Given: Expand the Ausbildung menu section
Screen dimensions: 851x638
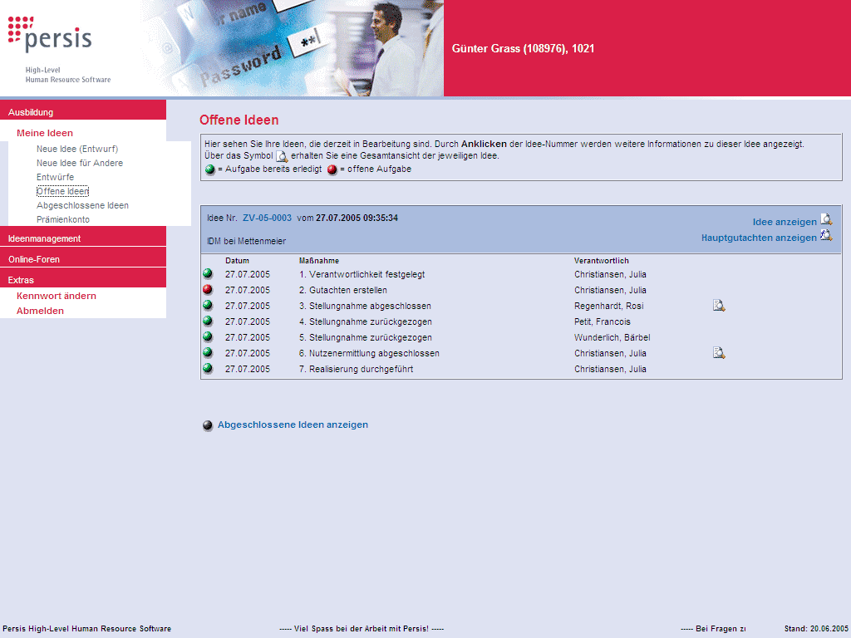Looking at the screenshot, I should [x=31, y=112].
